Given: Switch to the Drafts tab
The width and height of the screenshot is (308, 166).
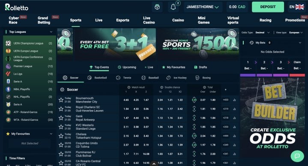Looking at the screenshot, I should click(200, 67).
